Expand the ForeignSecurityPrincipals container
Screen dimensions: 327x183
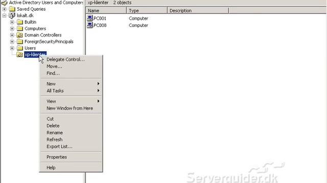(x=12, y=42)
